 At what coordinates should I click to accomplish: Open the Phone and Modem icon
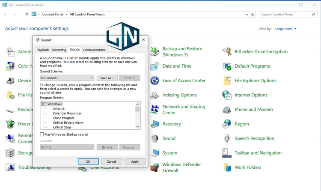(227, 110)
